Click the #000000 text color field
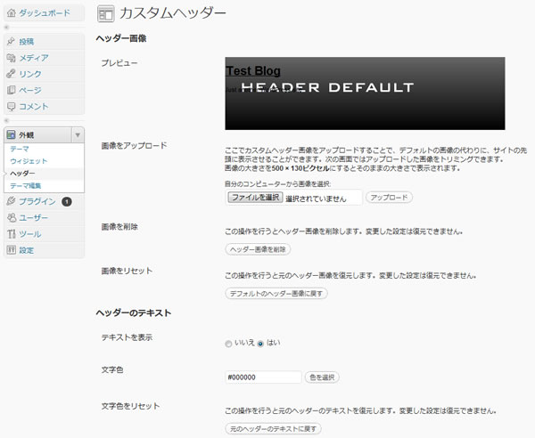The image size is (535, 438). (263, 377)
